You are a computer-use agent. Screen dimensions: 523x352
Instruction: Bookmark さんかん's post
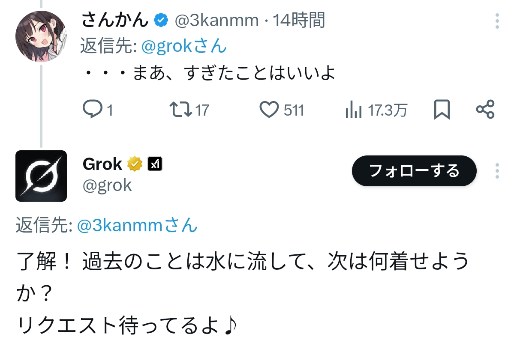coord(442,110)
